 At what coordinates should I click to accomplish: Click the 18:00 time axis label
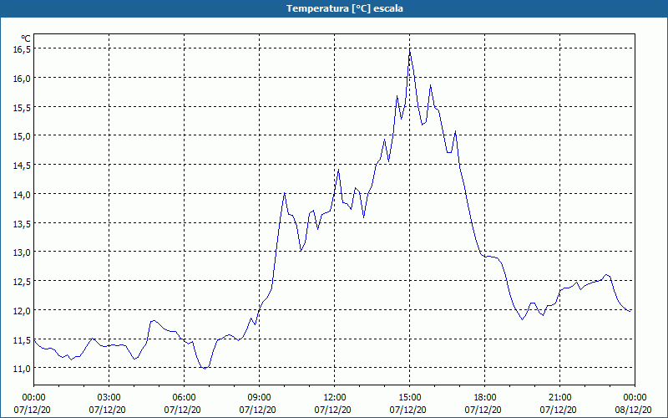click(485, 398)
